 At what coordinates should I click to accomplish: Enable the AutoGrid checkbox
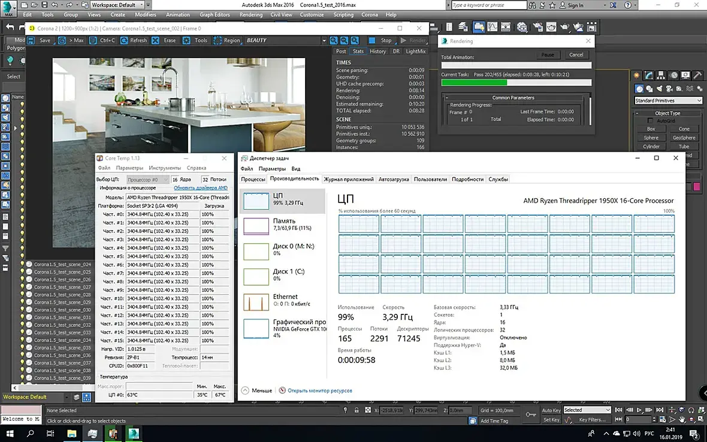click(x=651, y=120)
